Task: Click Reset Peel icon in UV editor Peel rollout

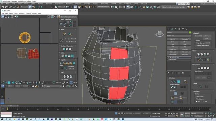Action: [71, 77]
